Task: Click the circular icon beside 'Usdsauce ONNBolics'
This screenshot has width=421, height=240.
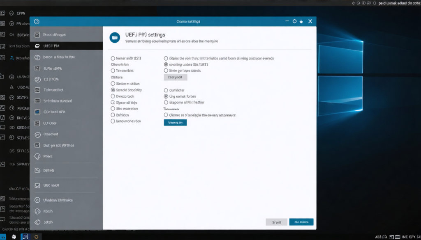Action: (37, 200)
